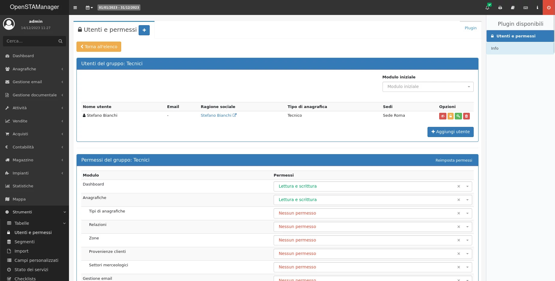
Task: Open the calendar period picker icon
Action: (89, 7)
